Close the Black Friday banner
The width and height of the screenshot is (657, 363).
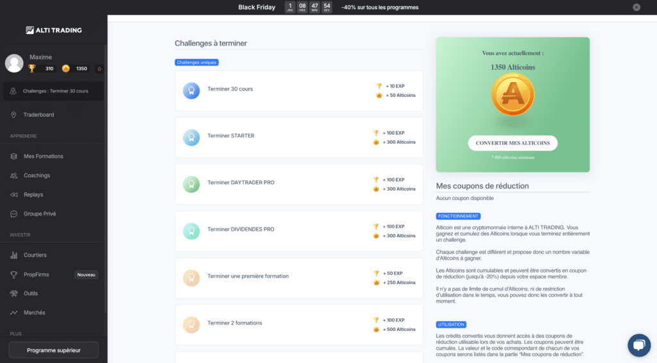click(636, 7)
